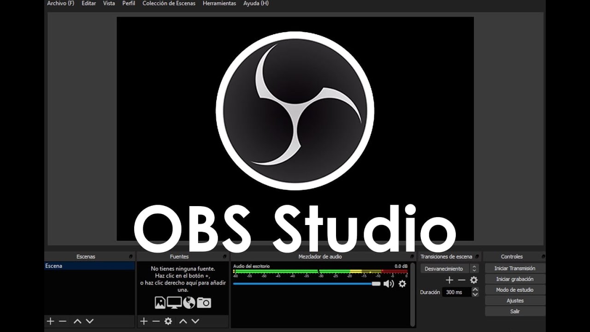Viewport: 590px width, 332px height.
Task: Toggle Modo de estudio
Action: pyautogui.click(x=514, y=290)
